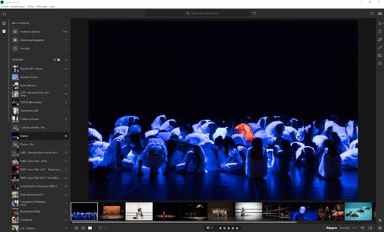This screenshot has height=232, width=384.
Task: Click the add photos plus icon
Action: (x=4, y=24)
